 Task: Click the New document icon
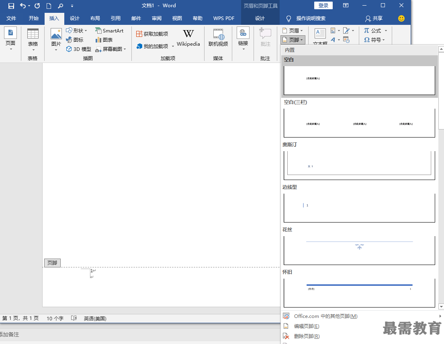tap(49, 6)
